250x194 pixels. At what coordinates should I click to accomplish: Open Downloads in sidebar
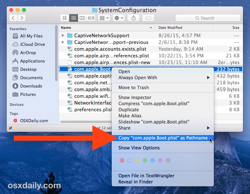28,86
